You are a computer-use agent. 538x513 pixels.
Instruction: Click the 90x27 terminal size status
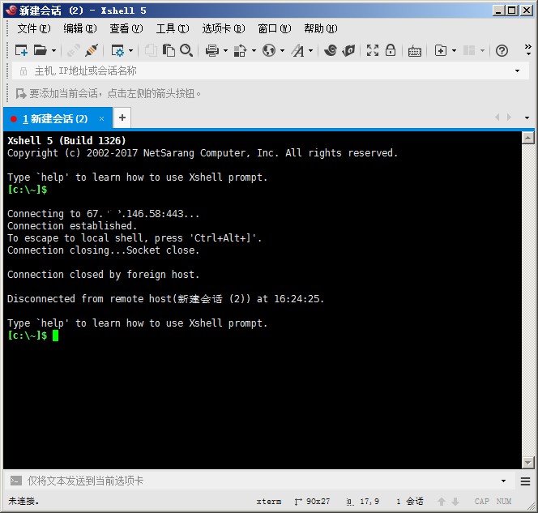coord(312,502)
